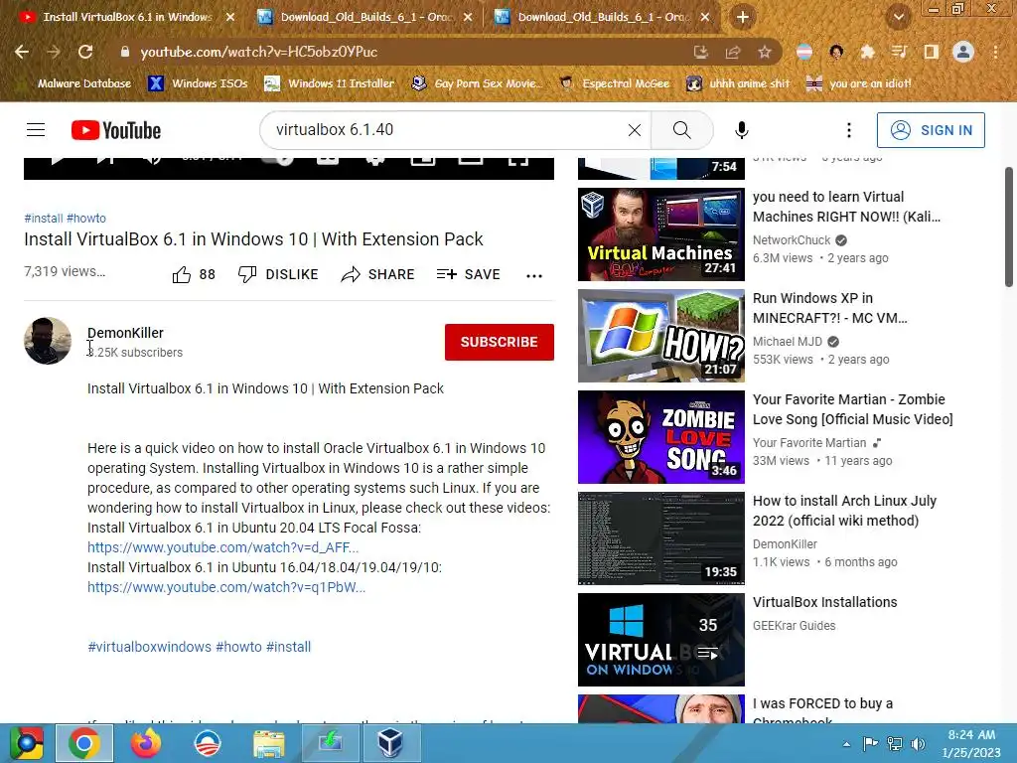Open the Chrome three-dot menu
Screen dimensions: 1017x763
(x=995, y=52)
